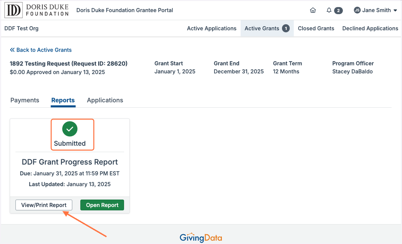Click Back to Active Grants link
The height and width of the screenshot is (244, 402).
(x=41, y=50)
